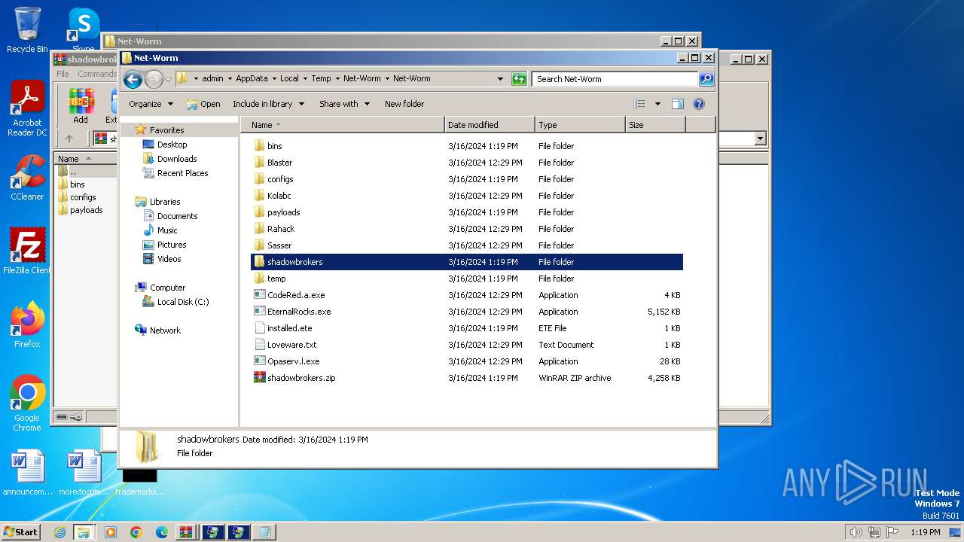Select Network in the navigation pane
Viewport: 964px width, 542px height.
pos(165,330)
